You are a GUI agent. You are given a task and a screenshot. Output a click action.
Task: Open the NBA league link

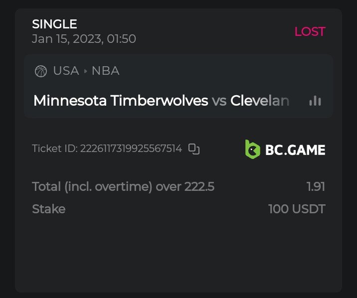coord(105,71)
